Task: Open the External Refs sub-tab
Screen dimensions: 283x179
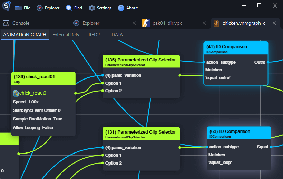Action: pyautogui.click(x=66, y=35)
